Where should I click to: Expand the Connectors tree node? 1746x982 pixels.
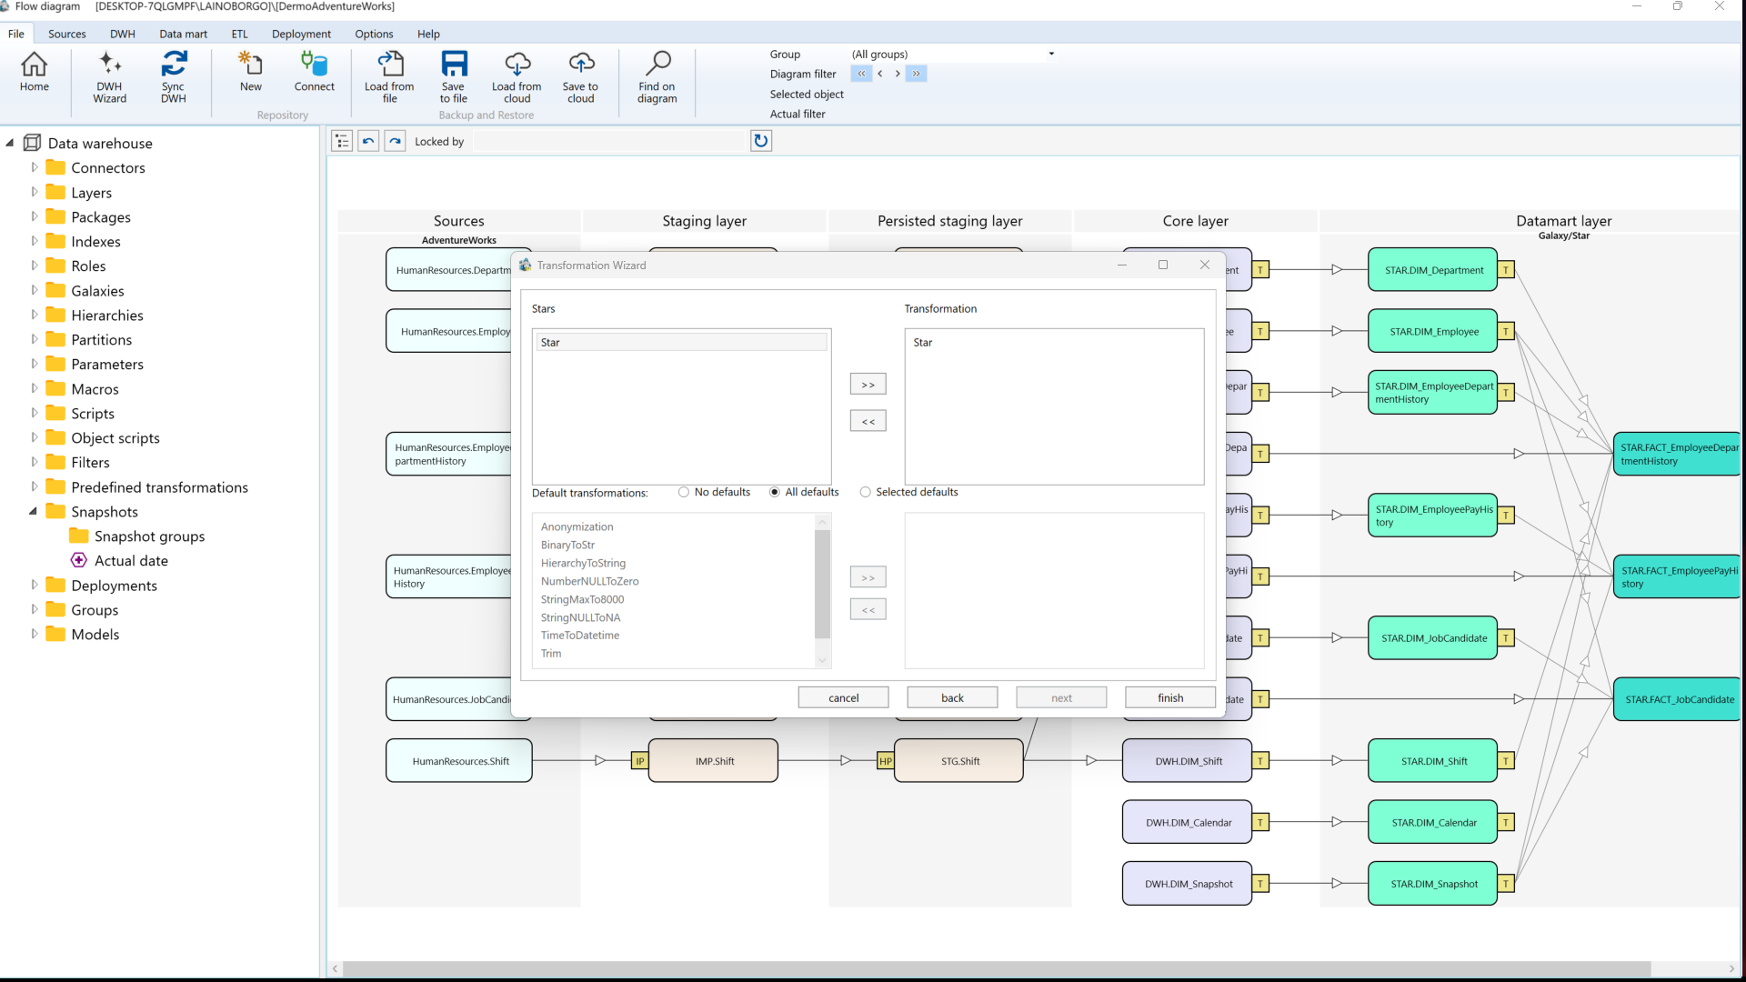click(x=35, y=167)
